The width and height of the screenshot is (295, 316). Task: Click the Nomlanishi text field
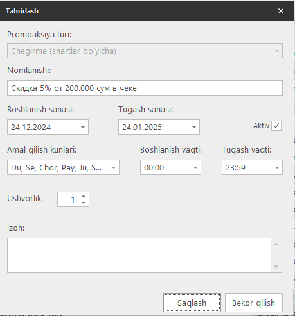[145, 88]
